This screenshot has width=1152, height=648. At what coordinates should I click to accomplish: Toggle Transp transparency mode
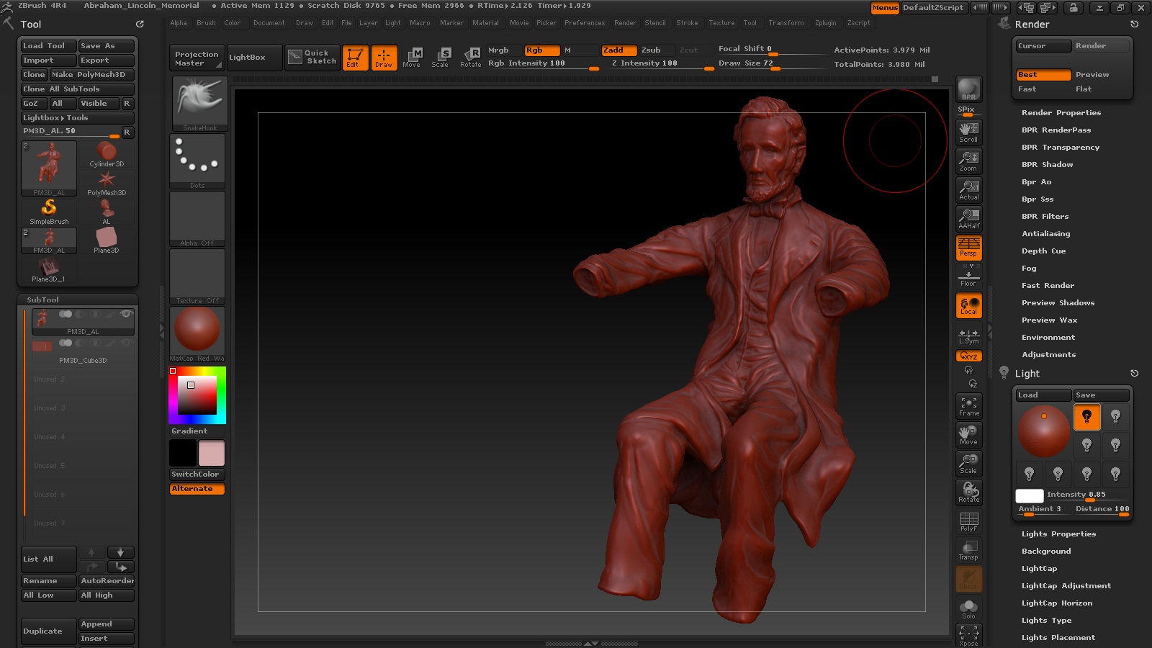coord(968,550)
